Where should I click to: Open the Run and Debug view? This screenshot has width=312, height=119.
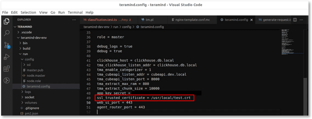click(7, 57)
